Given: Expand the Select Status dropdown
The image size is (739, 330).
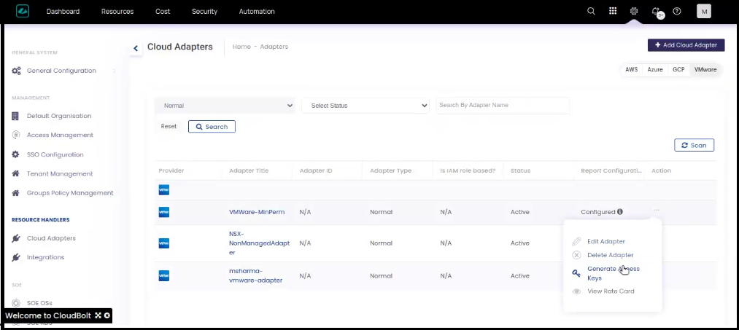Looking at the screenshot, I should pos(365,106).
